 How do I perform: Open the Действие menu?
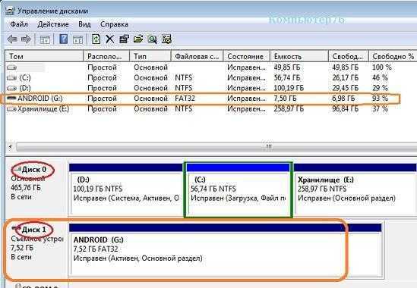coord(53,24)
